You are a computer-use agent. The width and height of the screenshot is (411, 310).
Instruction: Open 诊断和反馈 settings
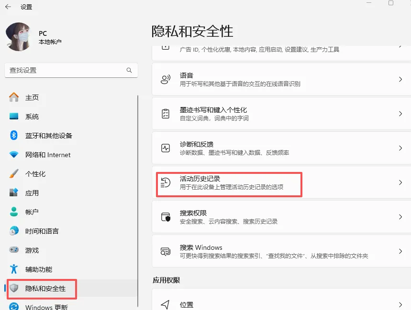pos(281,148)
